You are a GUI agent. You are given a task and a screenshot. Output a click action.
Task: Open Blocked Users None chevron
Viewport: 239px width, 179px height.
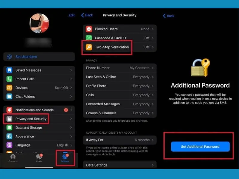click(153, 29)
